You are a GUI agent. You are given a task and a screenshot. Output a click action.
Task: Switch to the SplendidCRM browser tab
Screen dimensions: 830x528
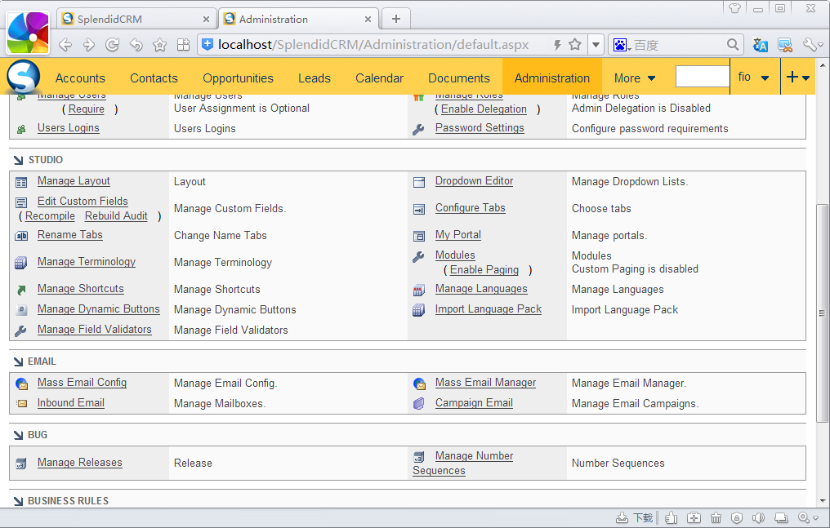point(136,19)
